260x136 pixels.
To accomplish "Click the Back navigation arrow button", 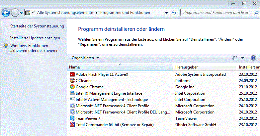I will (6, 13).
